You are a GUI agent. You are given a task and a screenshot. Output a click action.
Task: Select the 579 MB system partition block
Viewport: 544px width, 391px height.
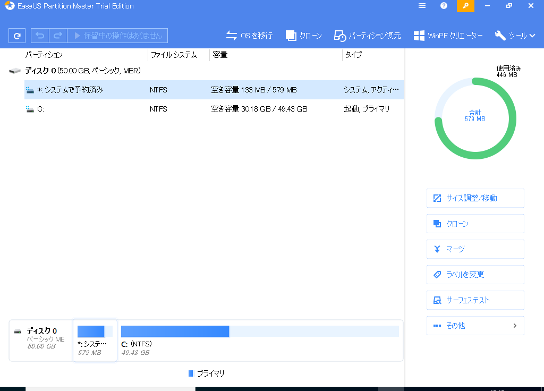95,341
